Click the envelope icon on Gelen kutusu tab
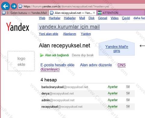This screenshot has width=145, height=118. [x=4, y=13]
